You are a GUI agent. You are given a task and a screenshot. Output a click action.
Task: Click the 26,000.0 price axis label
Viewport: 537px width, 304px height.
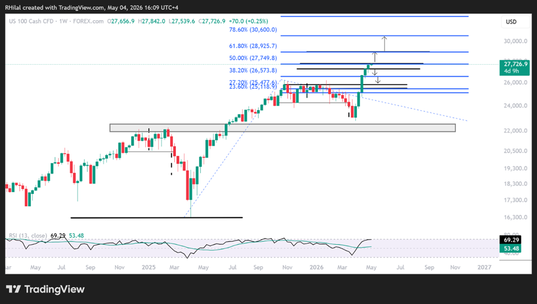(515, 83)
